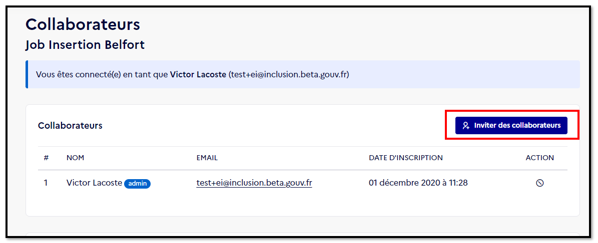
Task: Click the Inviter des collaborateurs button
Action: pyautogui.click(x=511, y=126)
